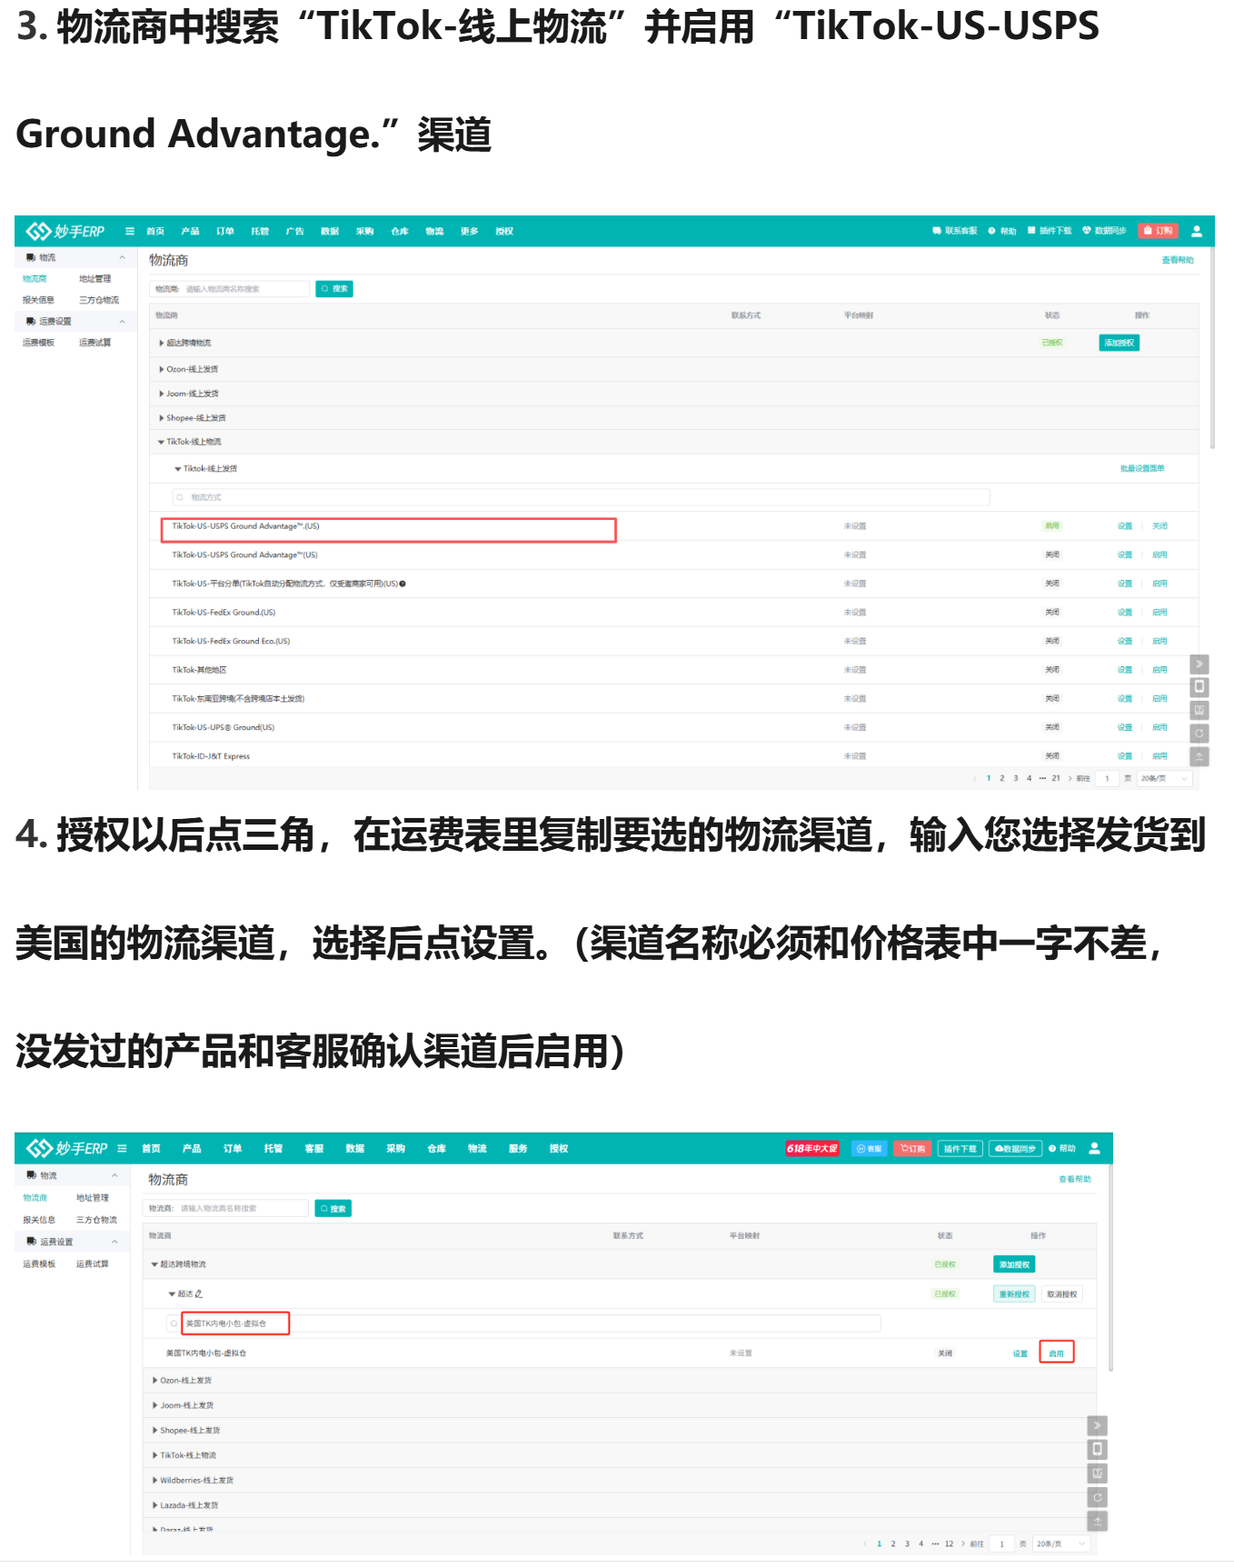Click the 批量设置面单 link
This screenshot has width=1234, height=1568.
pos(1141,469)
